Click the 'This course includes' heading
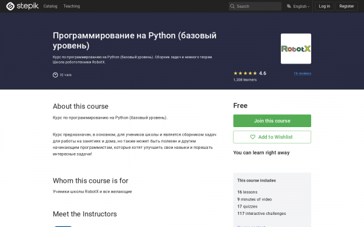Screen dimensions: 364x227 (257, 180)
